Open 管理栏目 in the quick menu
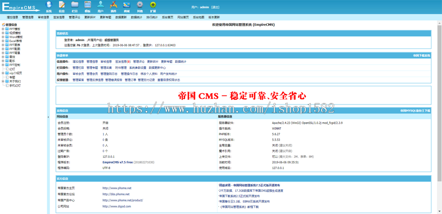This screenshot has width=442, height=214. (78, 68)
